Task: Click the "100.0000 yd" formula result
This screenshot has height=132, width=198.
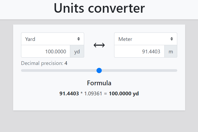Action: coord(124,94)
